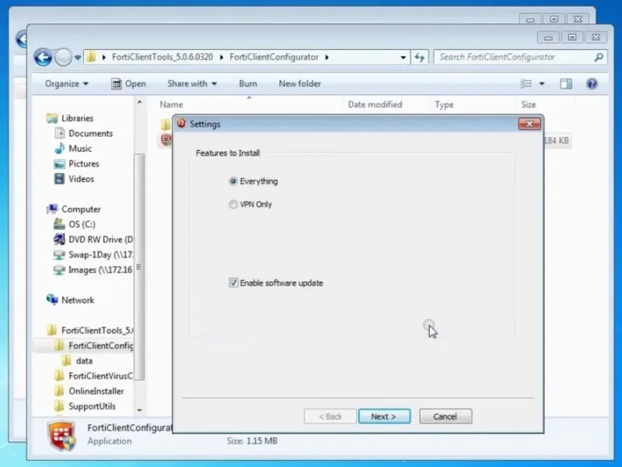
Task: Expand arrow after FortiClientConfigurator breadcrumb
Action: pyautogui.click(x=327, y=57)
